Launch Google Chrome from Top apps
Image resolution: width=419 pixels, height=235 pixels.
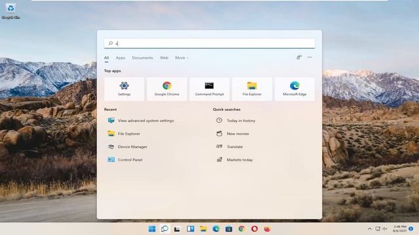[x=167, y=89]
